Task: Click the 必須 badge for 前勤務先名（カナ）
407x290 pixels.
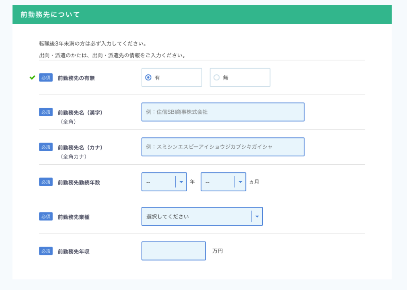Action: (x=46, y=147)
